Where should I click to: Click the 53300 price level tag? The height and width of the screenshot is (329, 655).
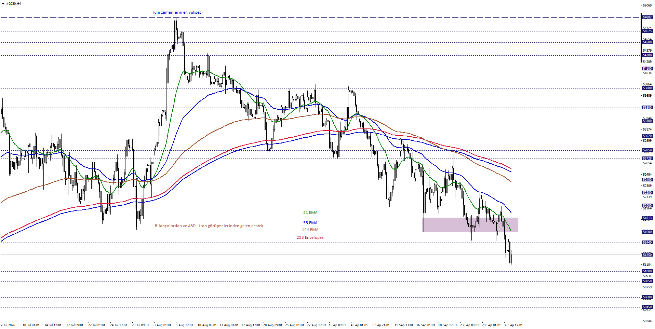[647, 121]
